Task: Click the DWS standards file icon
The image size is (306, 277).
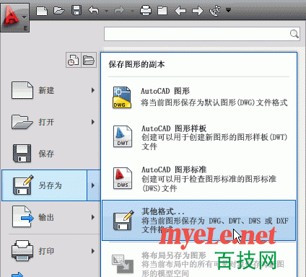Action: click(123, 178)
